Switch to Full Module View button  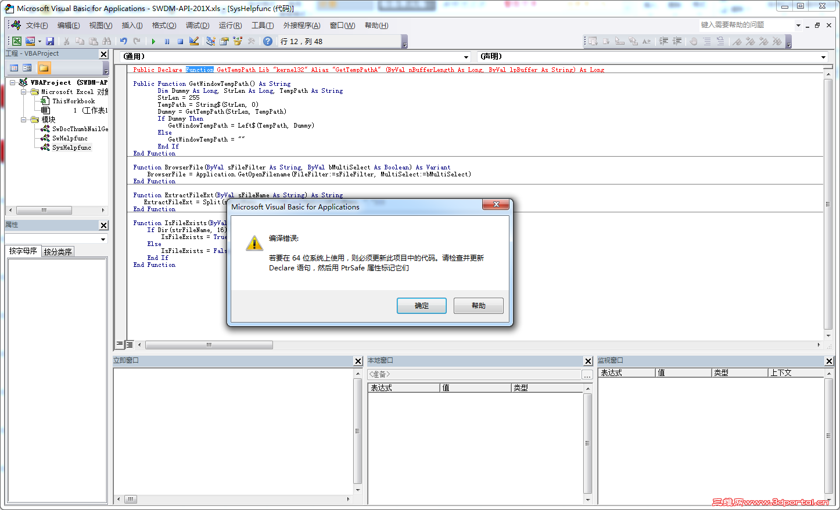click(x=130, y=344)
